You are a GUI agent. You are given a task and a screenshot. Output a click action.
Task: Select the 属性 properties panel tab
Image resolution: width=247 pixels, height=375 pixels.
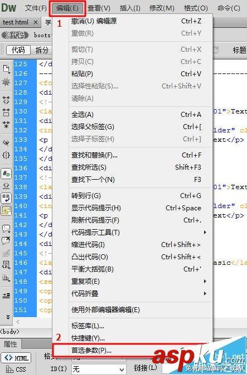click(x=10, y=344)
